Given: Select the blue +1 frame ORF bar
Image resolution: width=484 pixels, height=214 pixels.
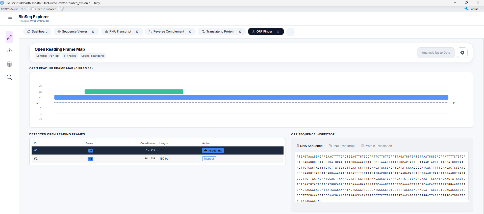Looking at the screenshot, I should pyautogui.click(x=251, y=97).
